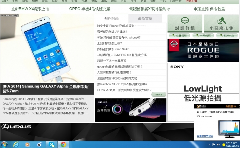Click the YSLoader.exe process name
240x148 pixels.
(204, 116)
